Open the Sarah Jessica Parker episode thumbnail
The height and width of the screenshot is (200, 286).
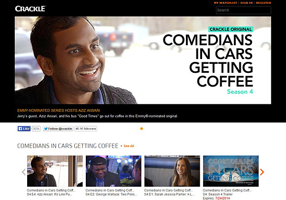[172, 171]
